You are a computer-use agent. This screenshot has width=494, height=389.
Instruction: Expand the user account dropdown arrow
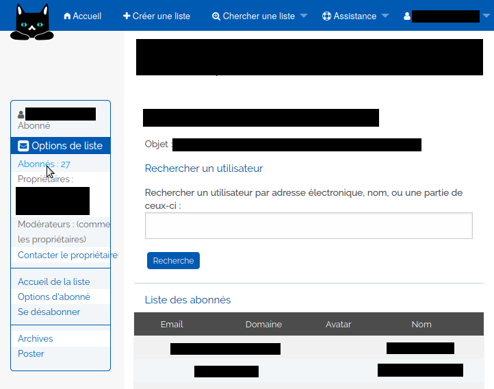click(x=486, y=16)
